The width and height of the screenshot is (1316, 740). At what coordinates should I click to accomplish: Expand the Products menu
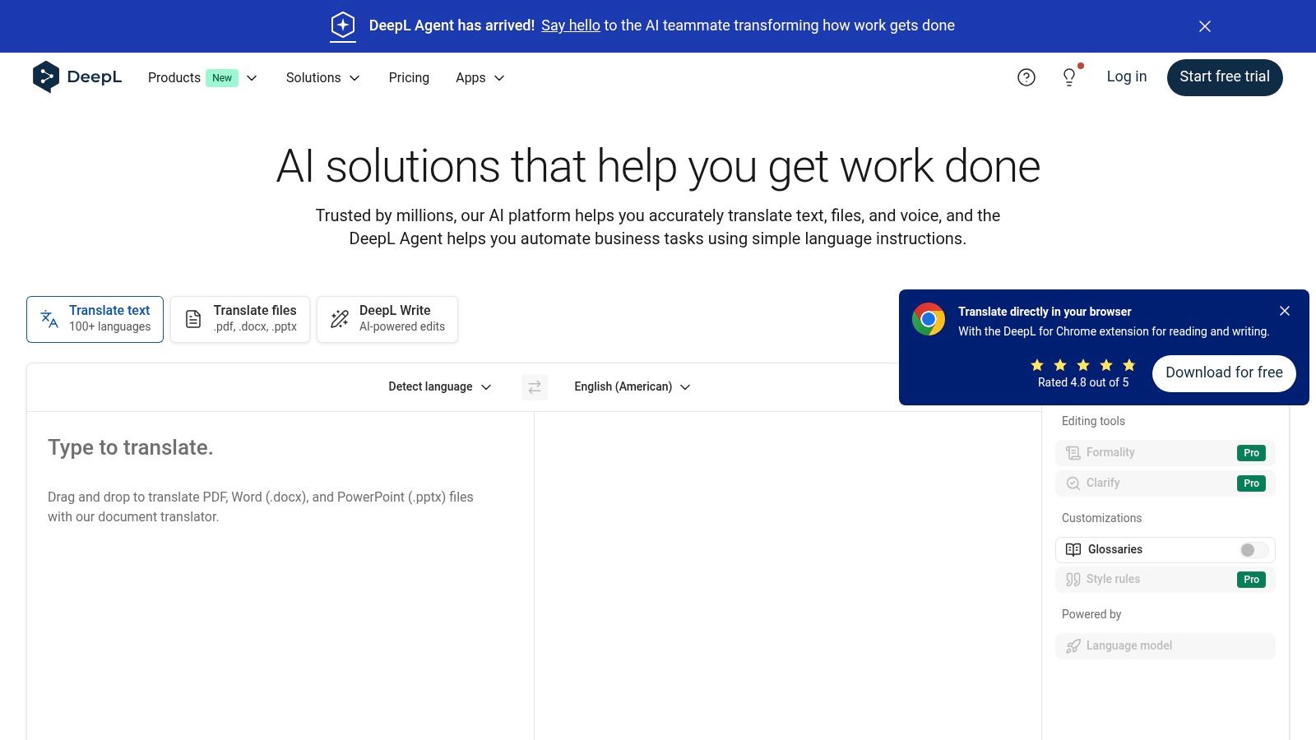[202, 78]
